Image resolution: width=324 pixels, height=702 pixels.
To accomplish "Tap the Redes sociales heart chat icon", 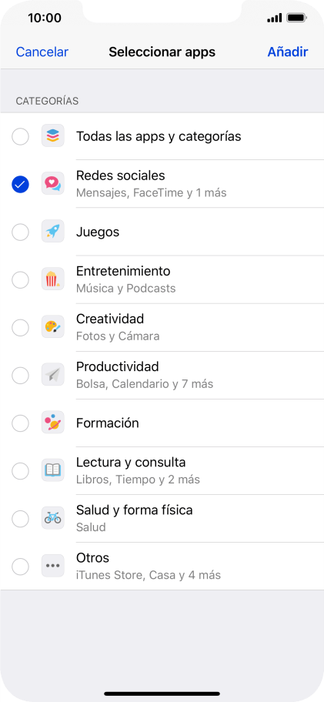I will click(x=53, y=184).
